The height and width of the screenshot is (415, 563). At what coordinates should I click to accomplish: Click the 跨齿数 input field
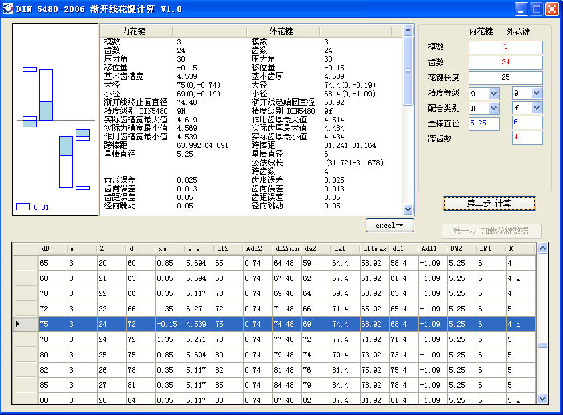click(527, 137)
